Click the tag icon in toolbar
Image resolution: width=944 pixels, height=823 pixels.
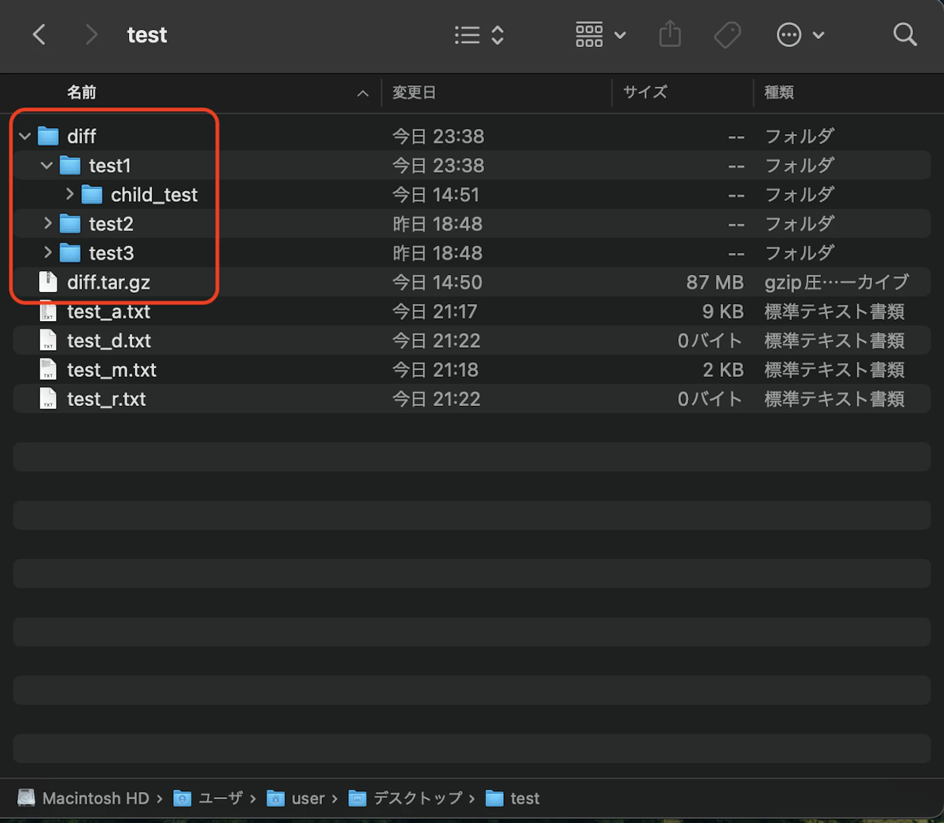coord(728,35)
